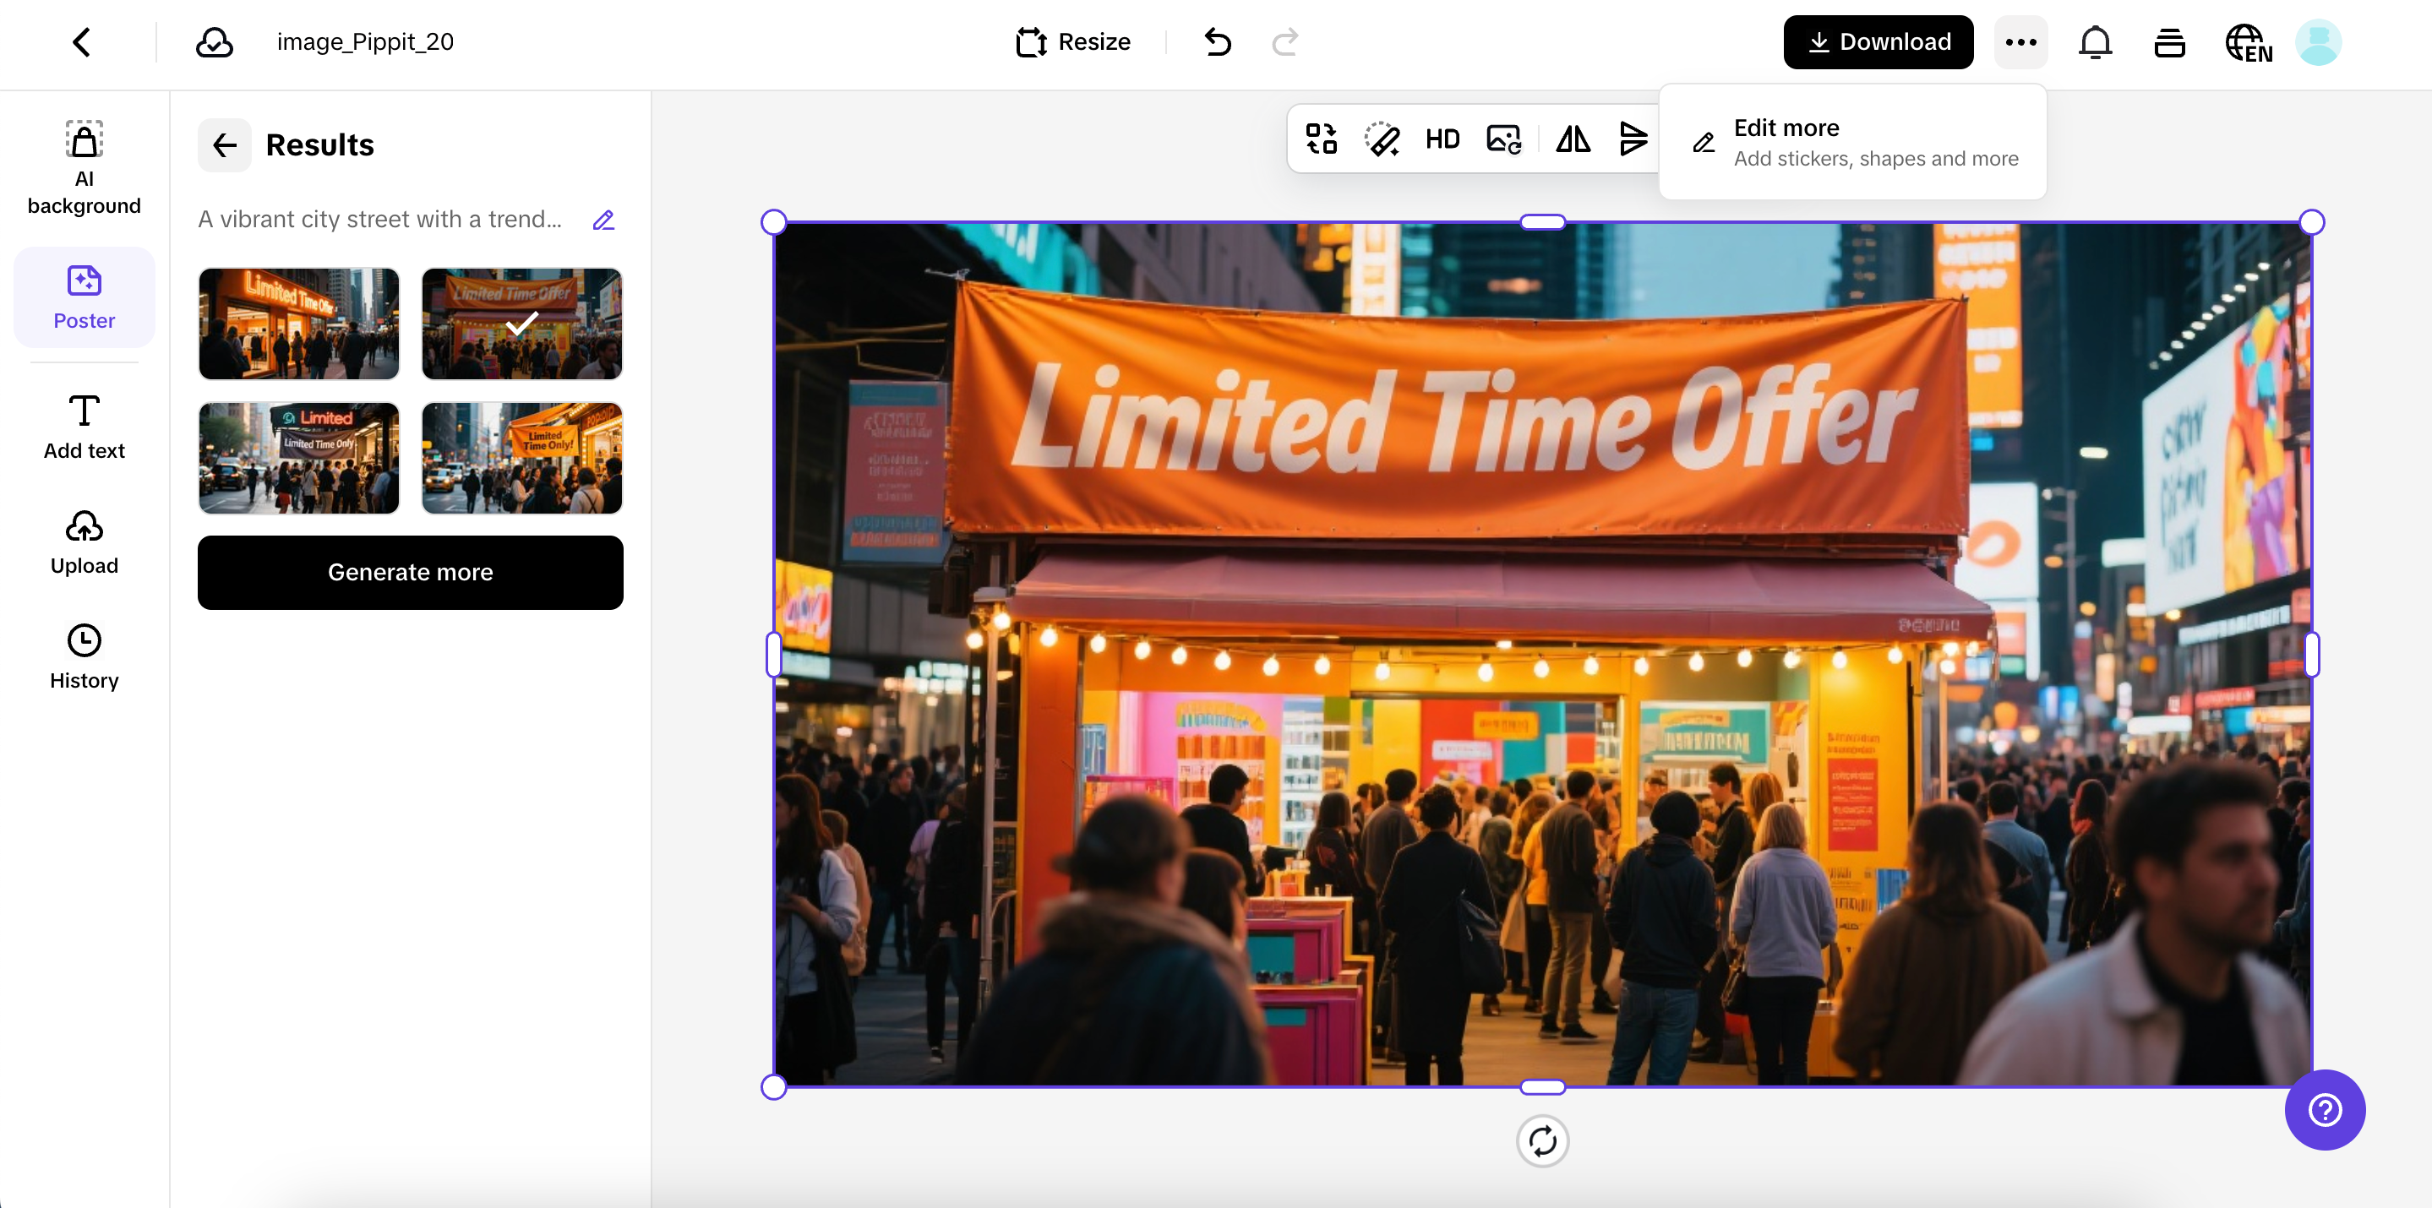Click the regenerate refresh icon below canvas
The image size is (2432, 1208).
(x=1541, y=1141)
